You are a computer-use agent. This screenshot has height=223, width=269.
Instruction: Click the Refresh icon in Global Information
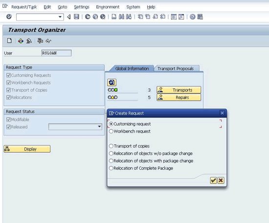(112, 82)
